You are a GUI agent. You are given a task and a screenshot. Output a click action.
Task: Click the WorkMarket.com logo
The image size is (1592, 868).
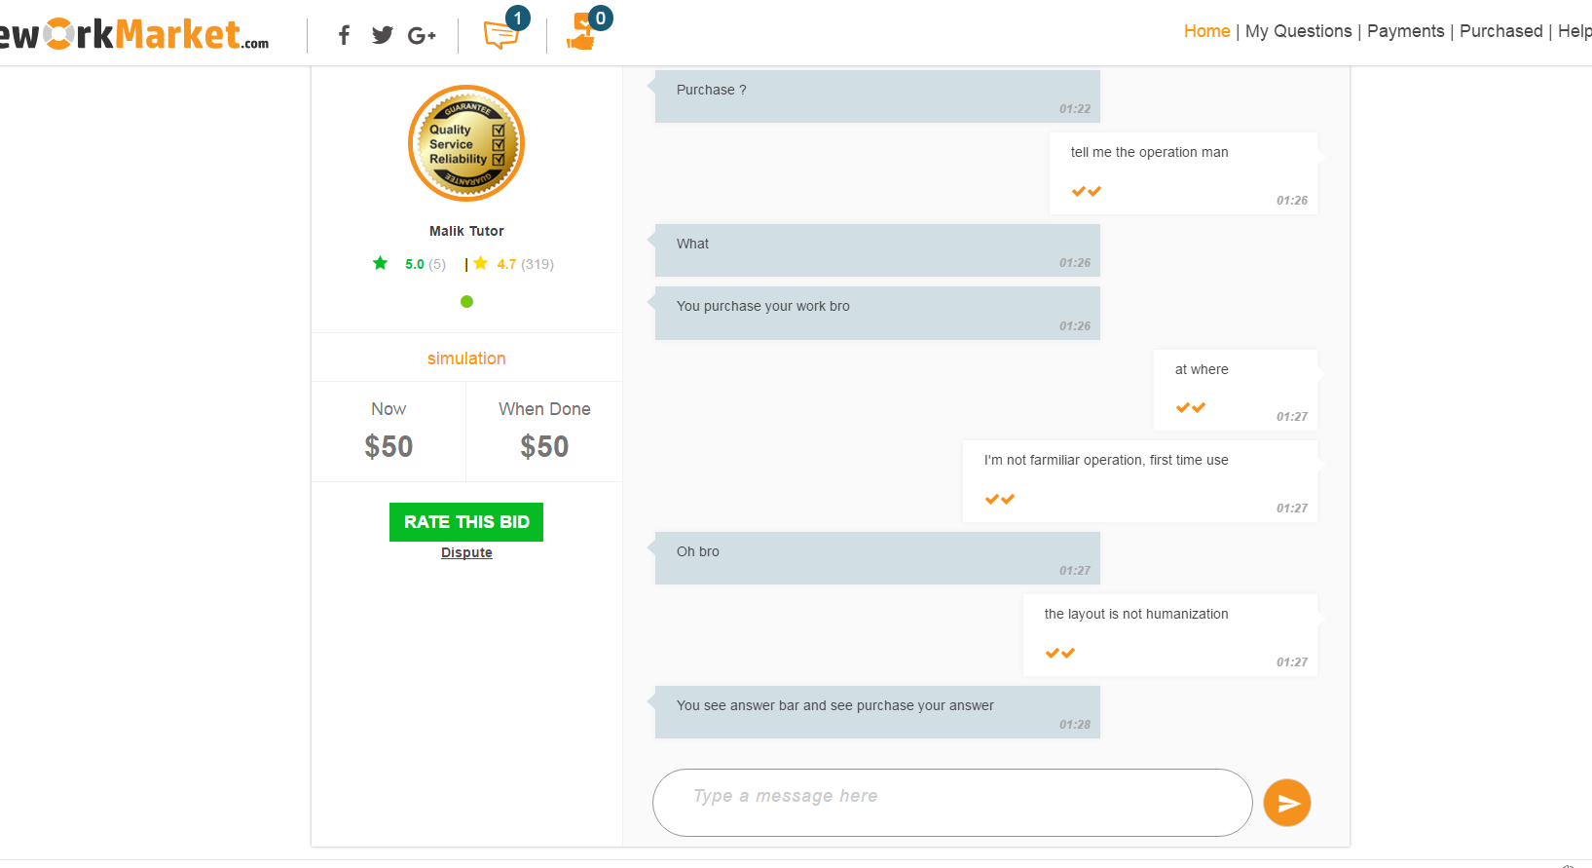pos(134,34)
